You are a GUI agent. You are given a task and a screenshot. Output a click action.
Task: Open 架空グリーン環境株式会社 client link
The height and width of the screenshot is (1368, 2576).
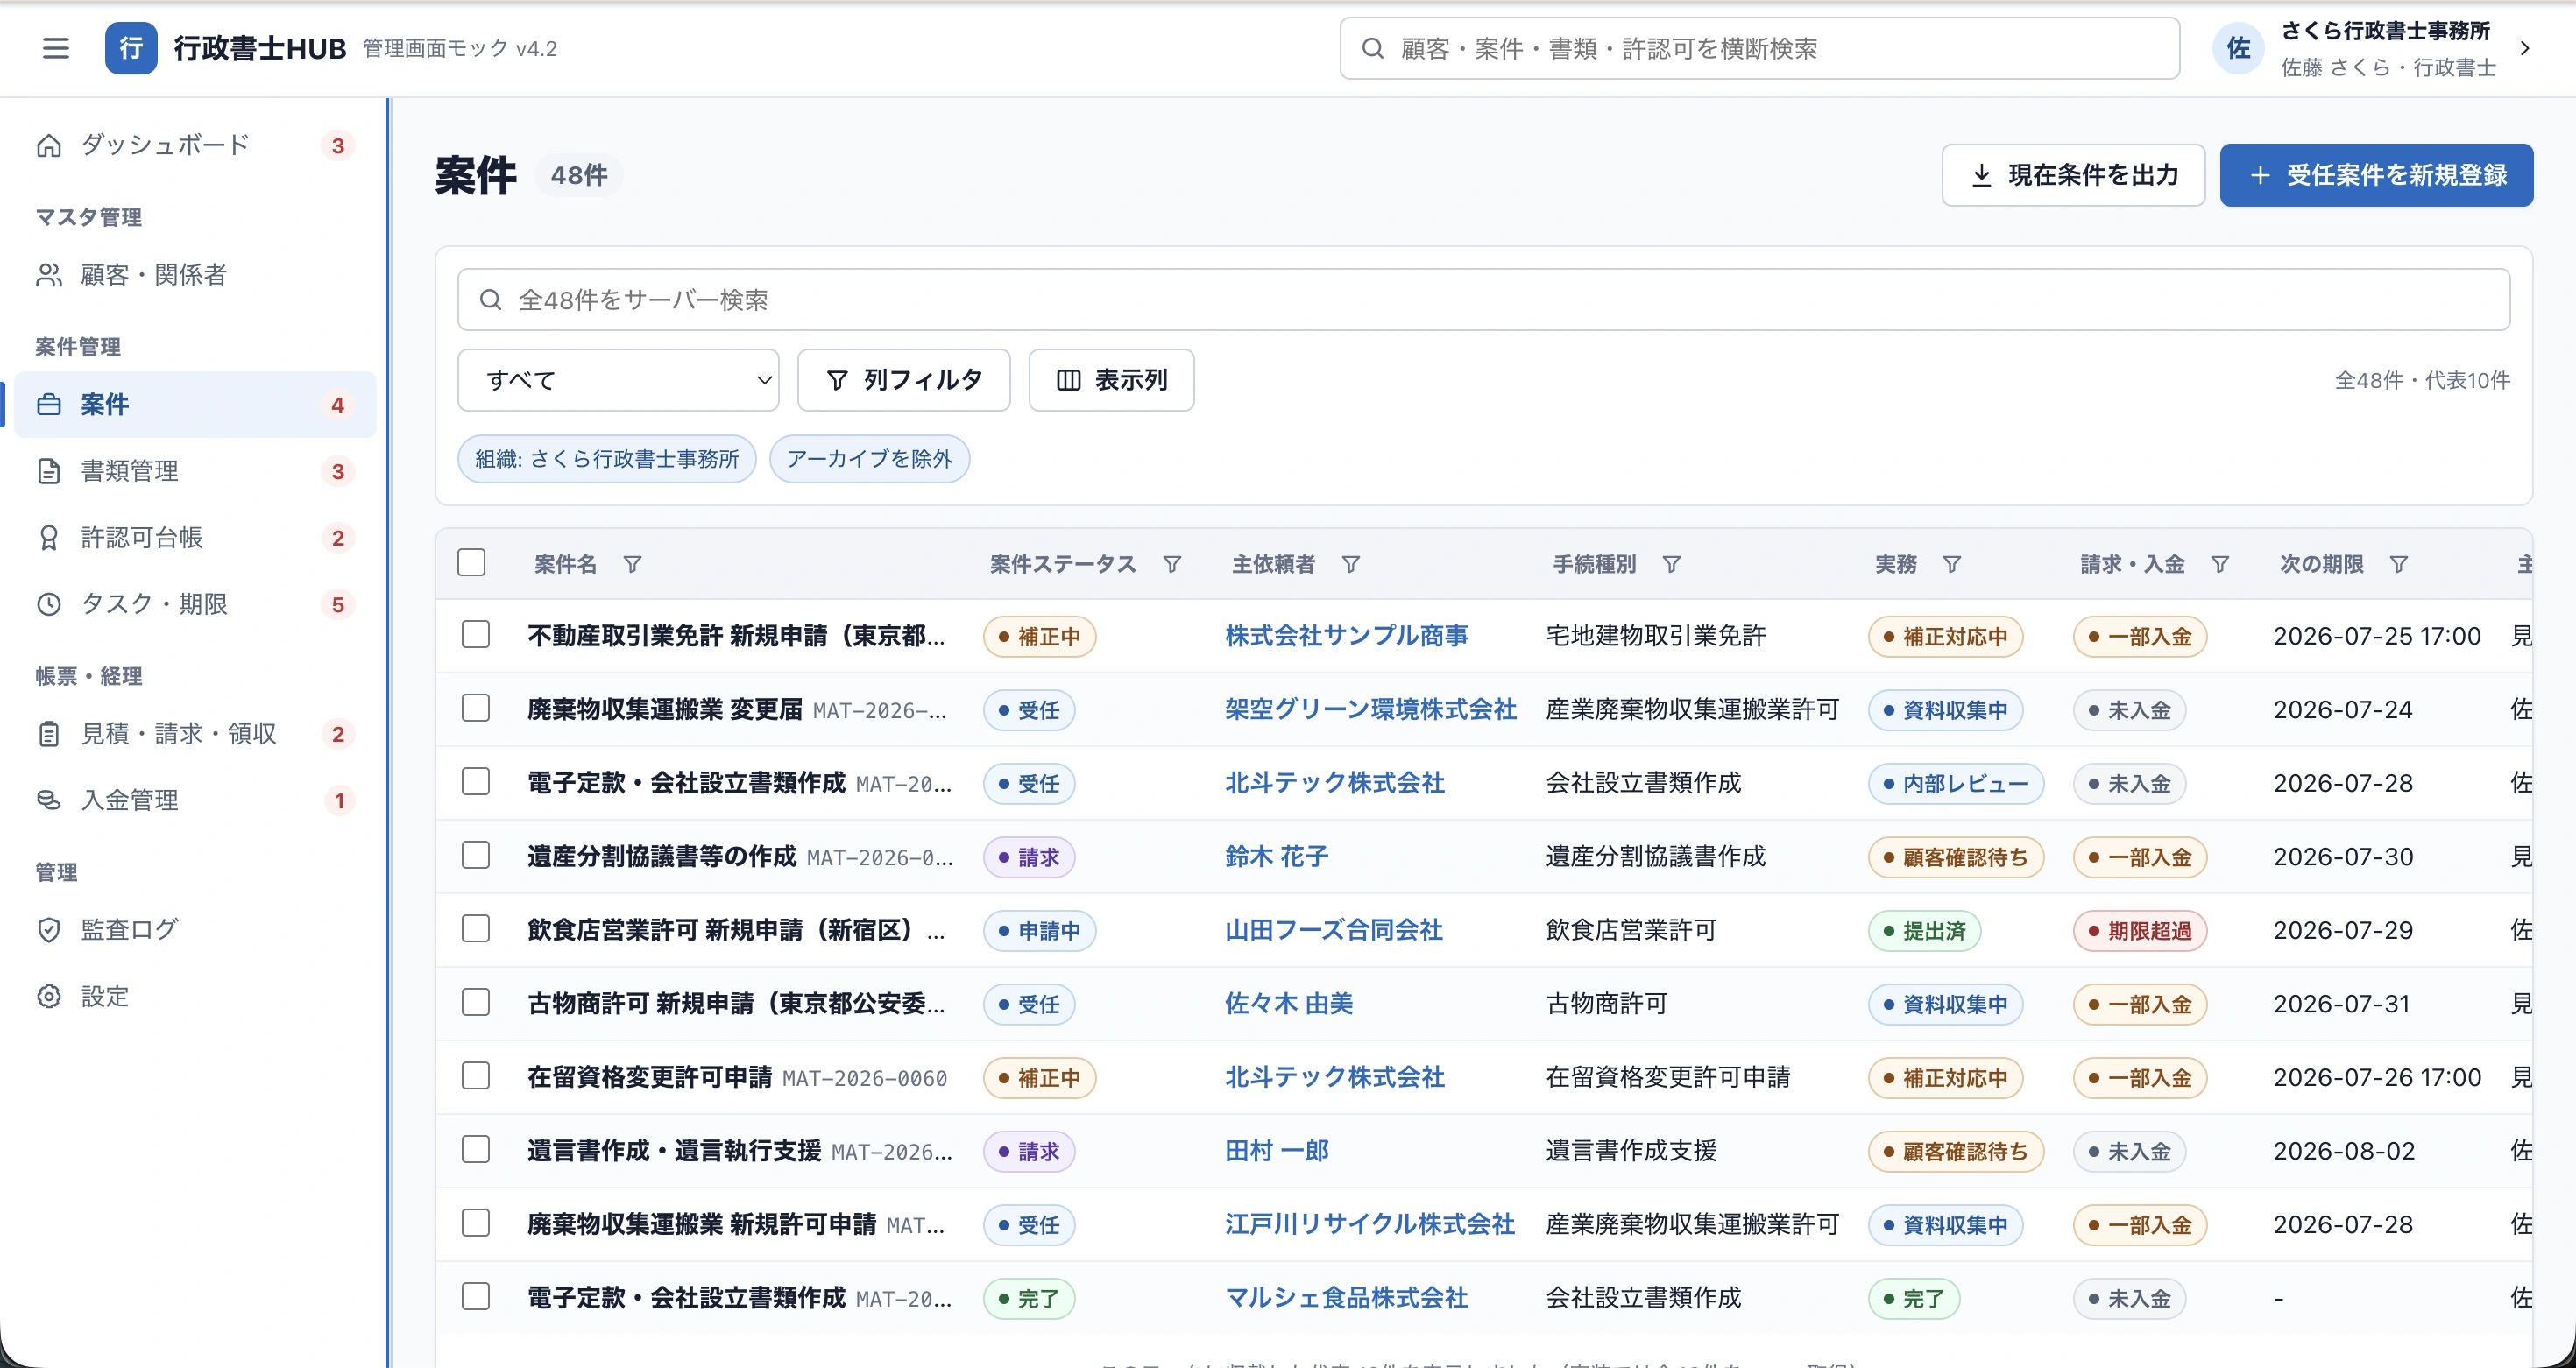1370,709
